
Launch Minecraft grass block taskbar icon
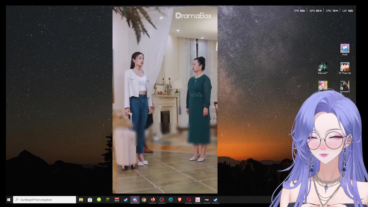[x=108, y=200]
